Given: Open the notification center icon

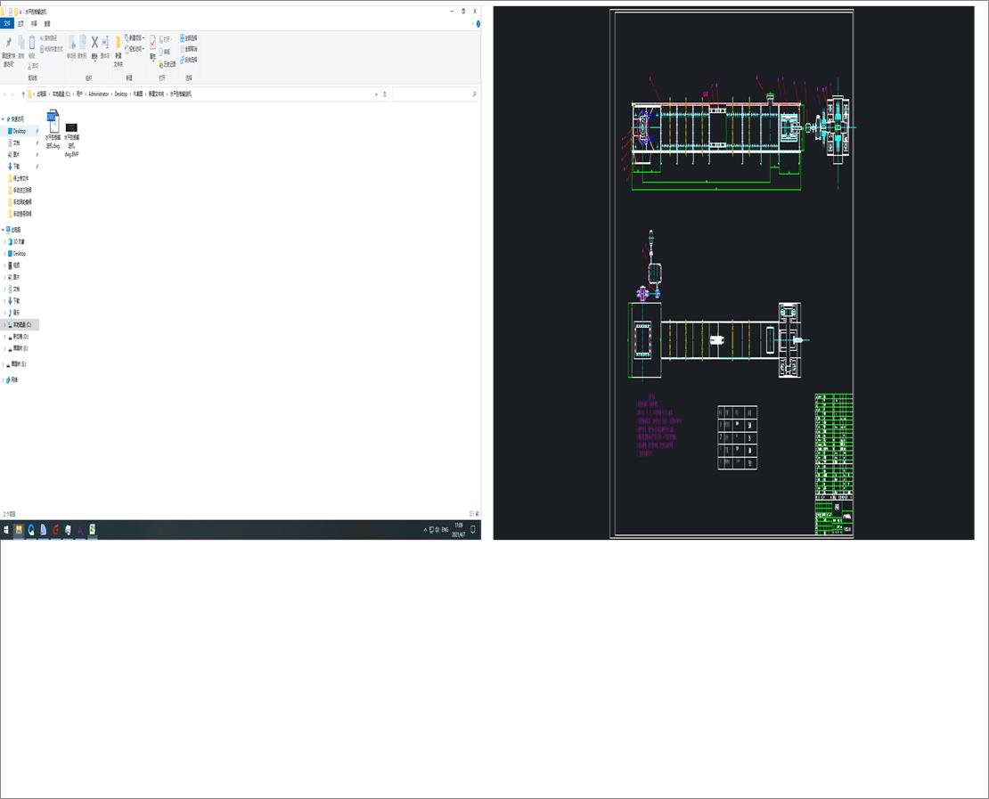Looking at the screenshot, I should [x=473, y=530].
